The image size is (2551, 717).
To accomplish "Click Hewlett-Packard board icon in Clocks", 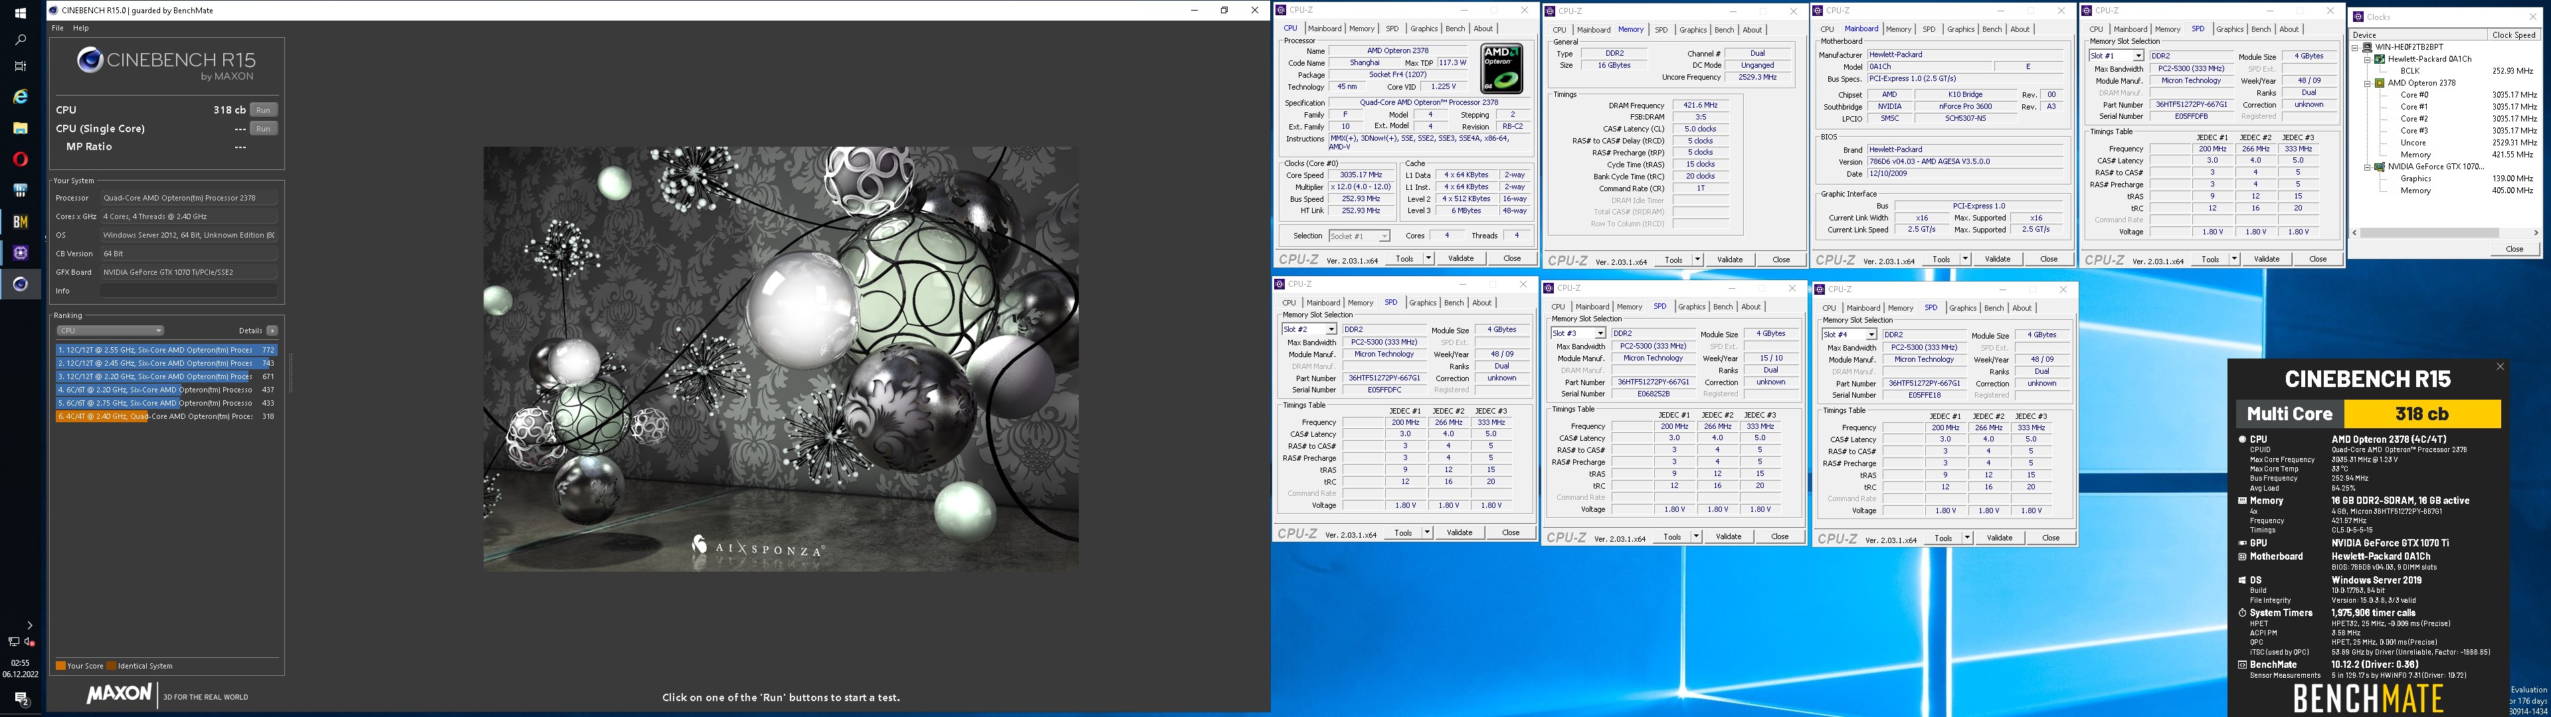I will pyautogui.click(x=2380, y=60).
